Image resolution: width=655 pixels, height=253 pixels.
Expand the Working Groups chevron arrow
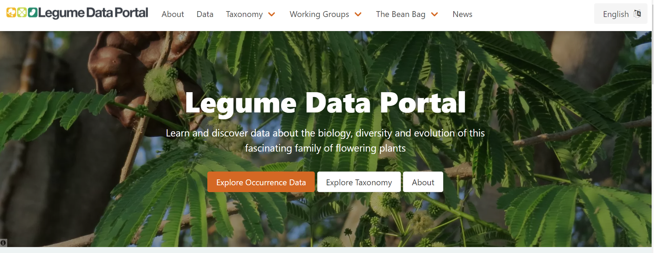pyautogui.click(x=358, y=14)
